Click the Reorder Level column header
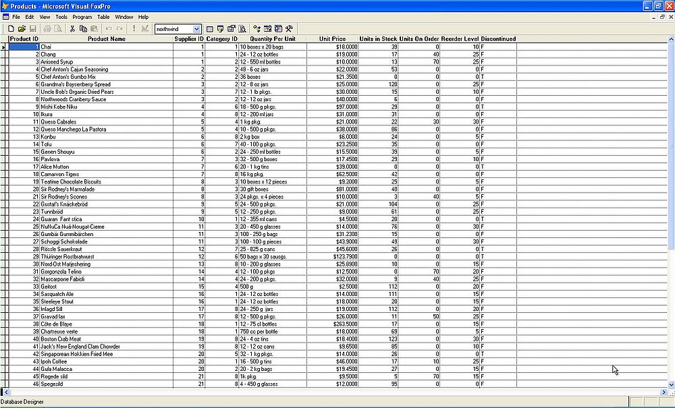Viewport: 675px width, 408px height. click(460, 38)
